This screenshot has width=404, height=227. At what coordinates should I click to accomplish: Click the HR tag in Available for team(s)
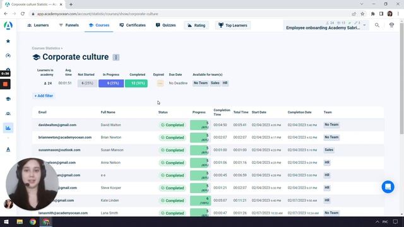point(225,83)
